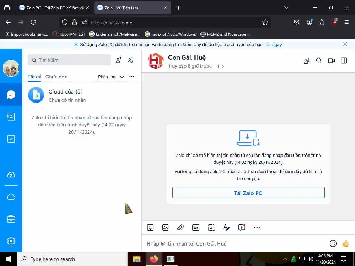
Task: Open the MEMZ and Noescape bookmark
Action: (x=225, y=34)
